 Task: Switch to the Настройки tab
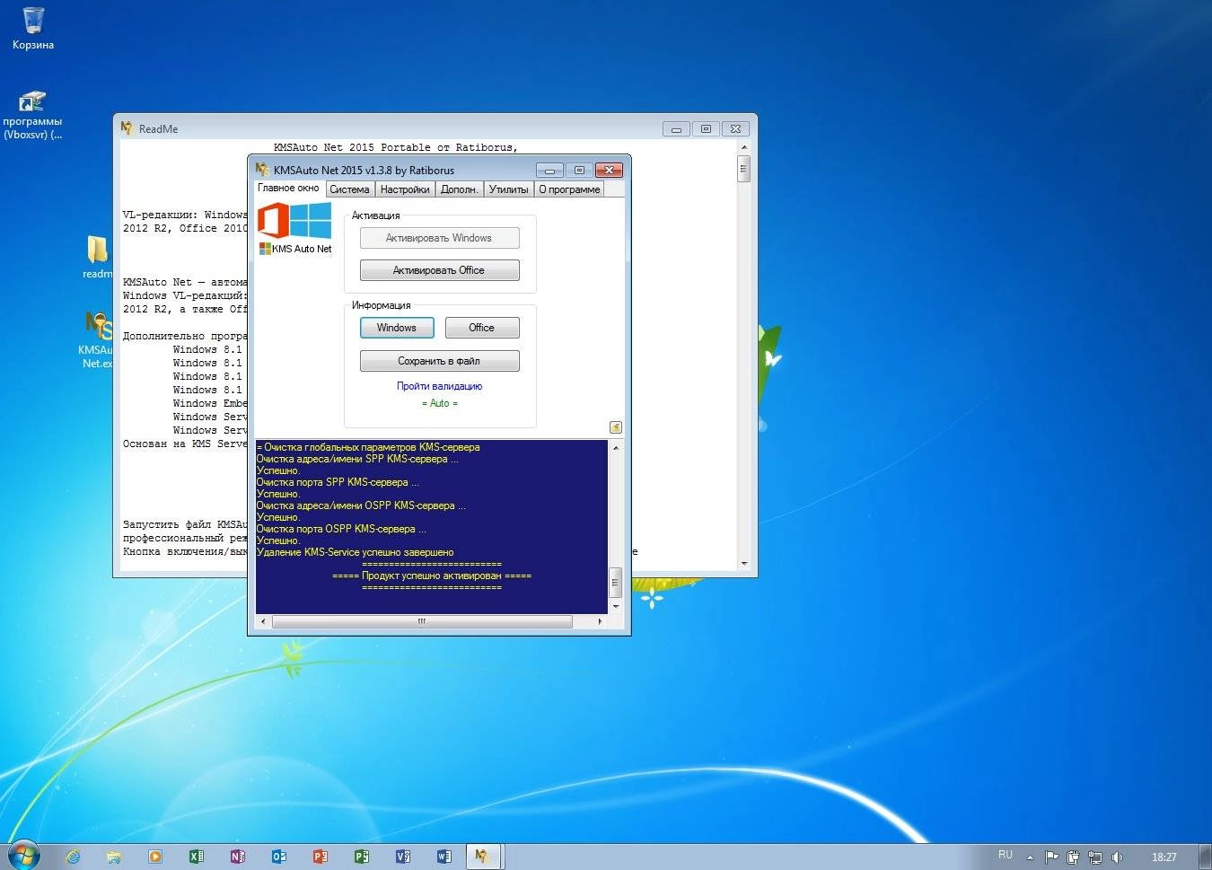coord(405,189)
